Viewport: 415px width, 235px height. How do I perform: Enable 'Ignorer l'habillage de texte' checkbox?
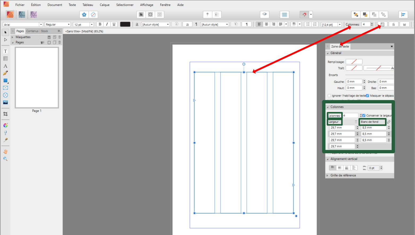click(329, 96)
